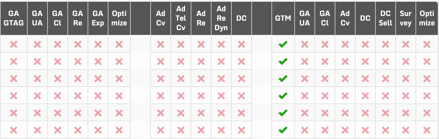439x139 pixels.
Task: Click the Ad Re Dyn column header
Action: tap(221, 18)
